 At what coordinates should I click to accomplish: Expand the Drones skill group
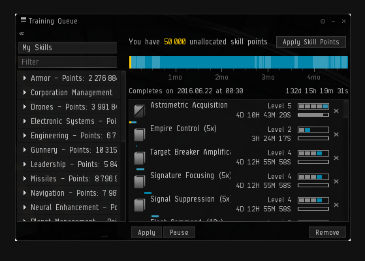click(x=25, y=107)
